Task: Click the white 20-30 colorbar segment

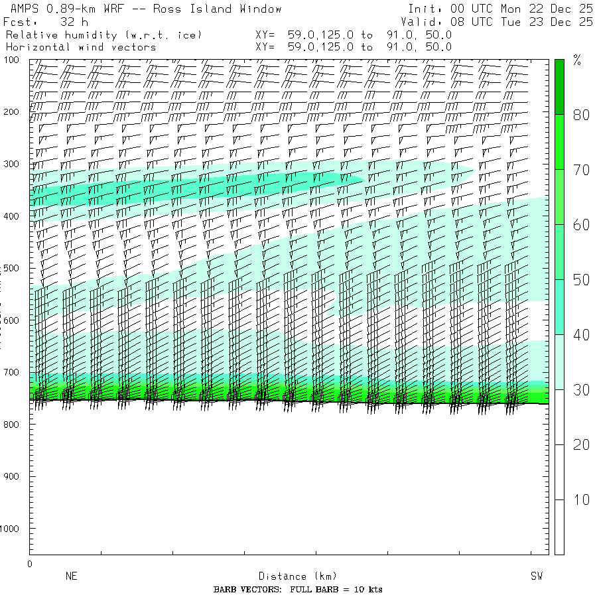Action: pos(559,417)
